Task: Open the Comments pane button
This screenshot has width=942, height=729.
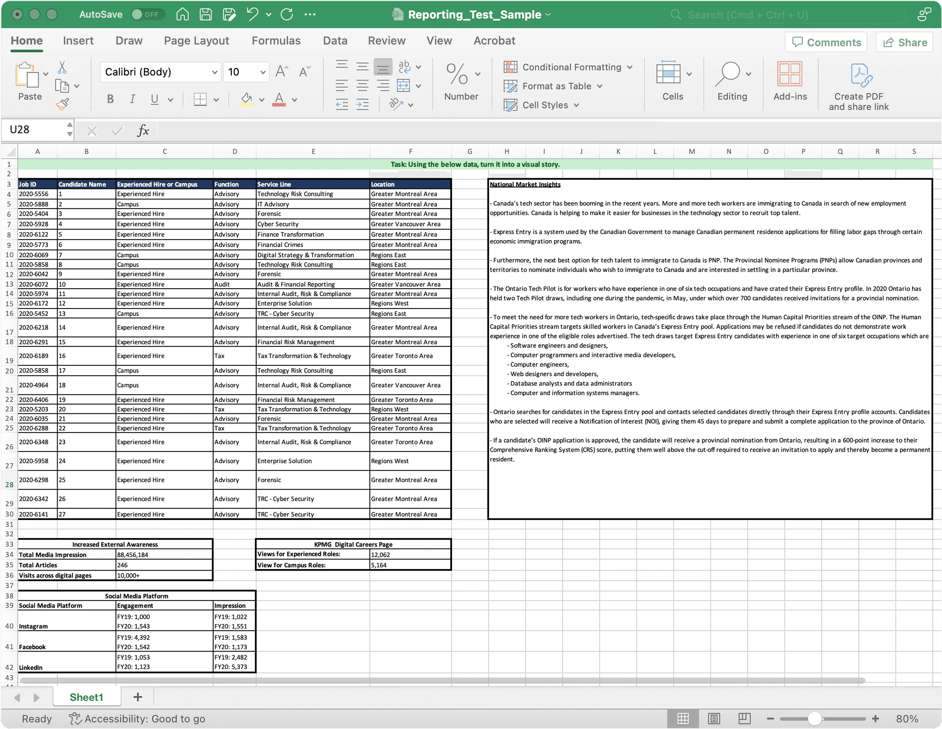Action: point(826,42)
